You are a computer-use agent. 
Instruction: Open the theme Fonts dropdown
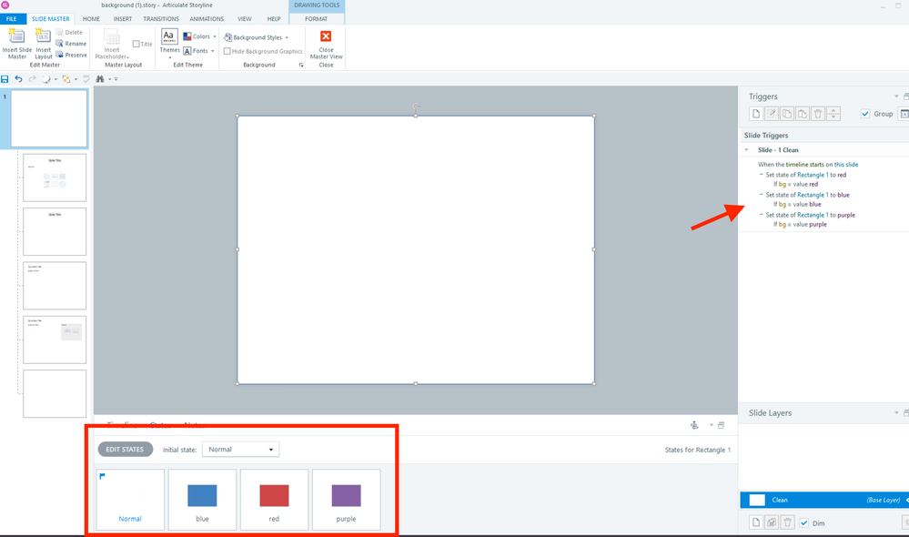point(199,51)
